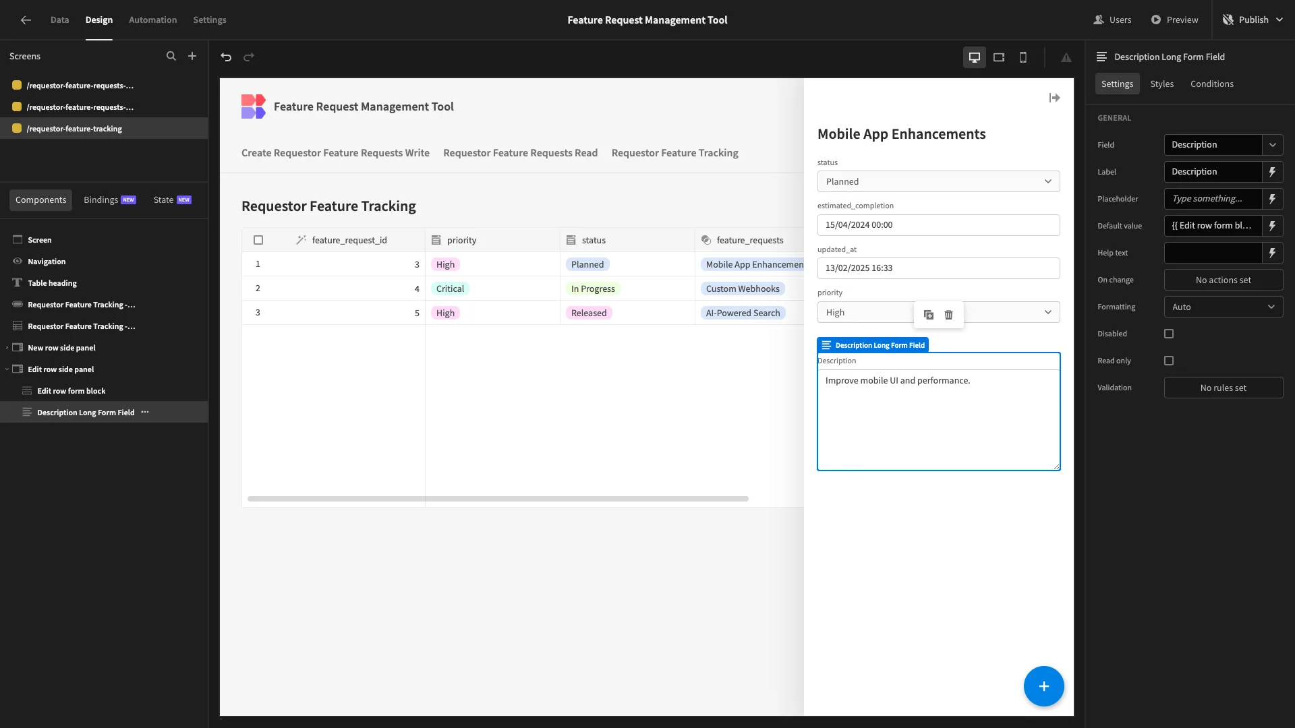Select the Table heading component
This screenshot has height=728, width=1295.
click(x=104, y=283)
